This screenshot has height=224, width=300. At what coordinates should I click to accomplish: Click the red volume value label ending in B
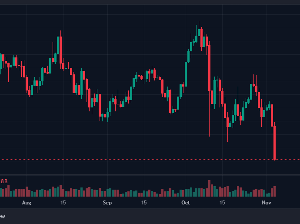4,181
